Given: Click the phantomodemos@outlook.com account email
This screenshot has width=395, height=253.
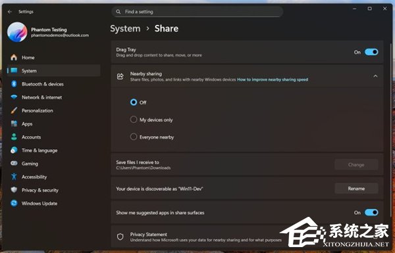Looking at the screenshot, I should [x=60, y=35].
